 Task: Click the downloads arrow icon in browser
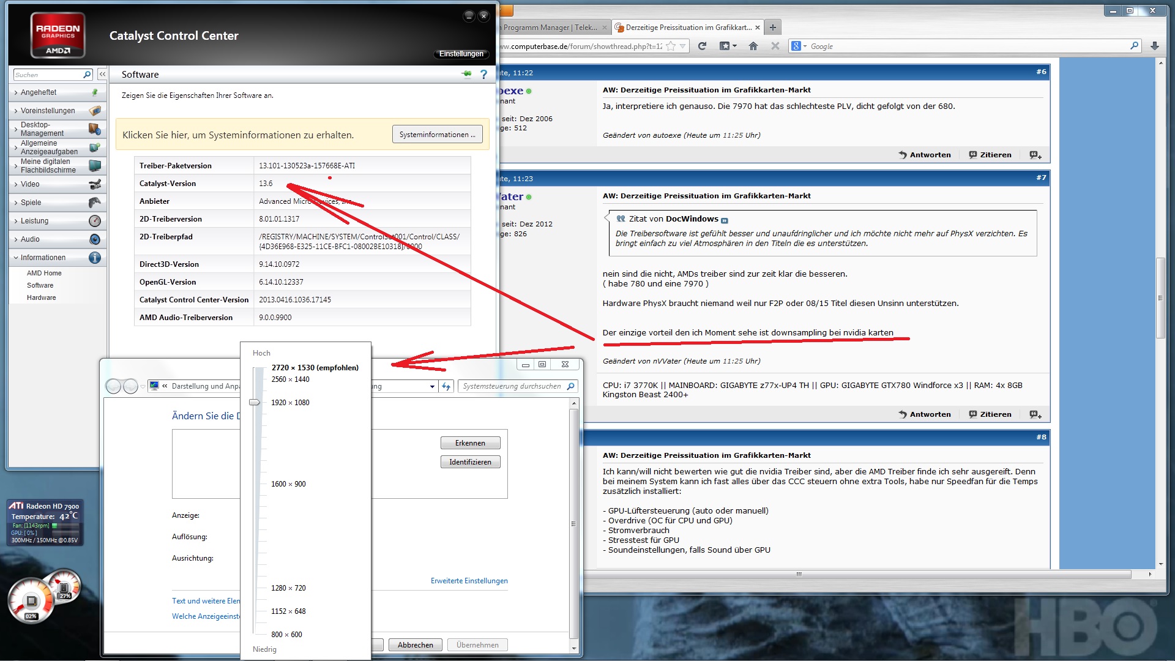(1154, 46)
